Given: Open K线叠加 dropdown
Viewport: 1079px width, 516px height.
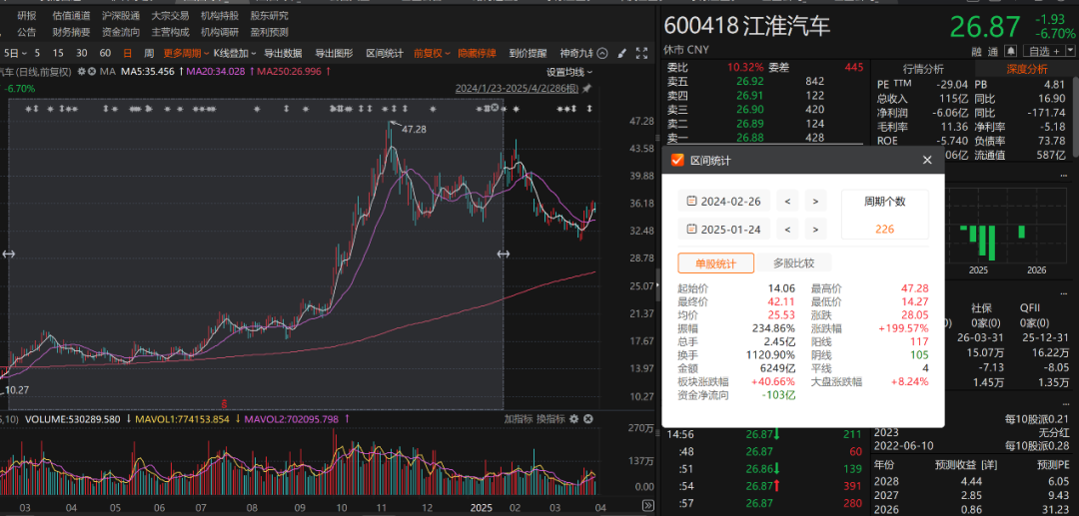Looking at the screenshot, I should pyautogui.click(x=235, y=53).
